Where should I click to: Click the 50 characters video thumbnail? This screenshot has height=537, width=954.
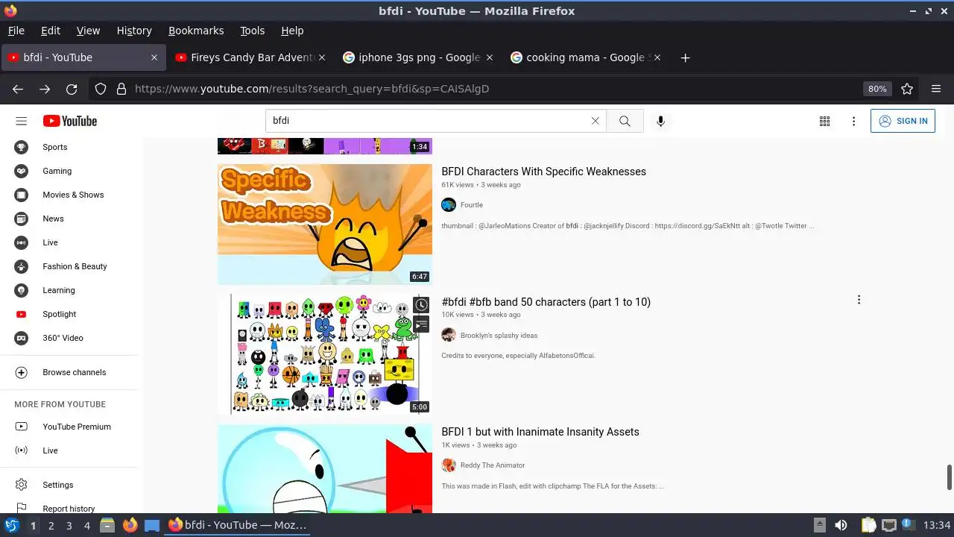325,354
